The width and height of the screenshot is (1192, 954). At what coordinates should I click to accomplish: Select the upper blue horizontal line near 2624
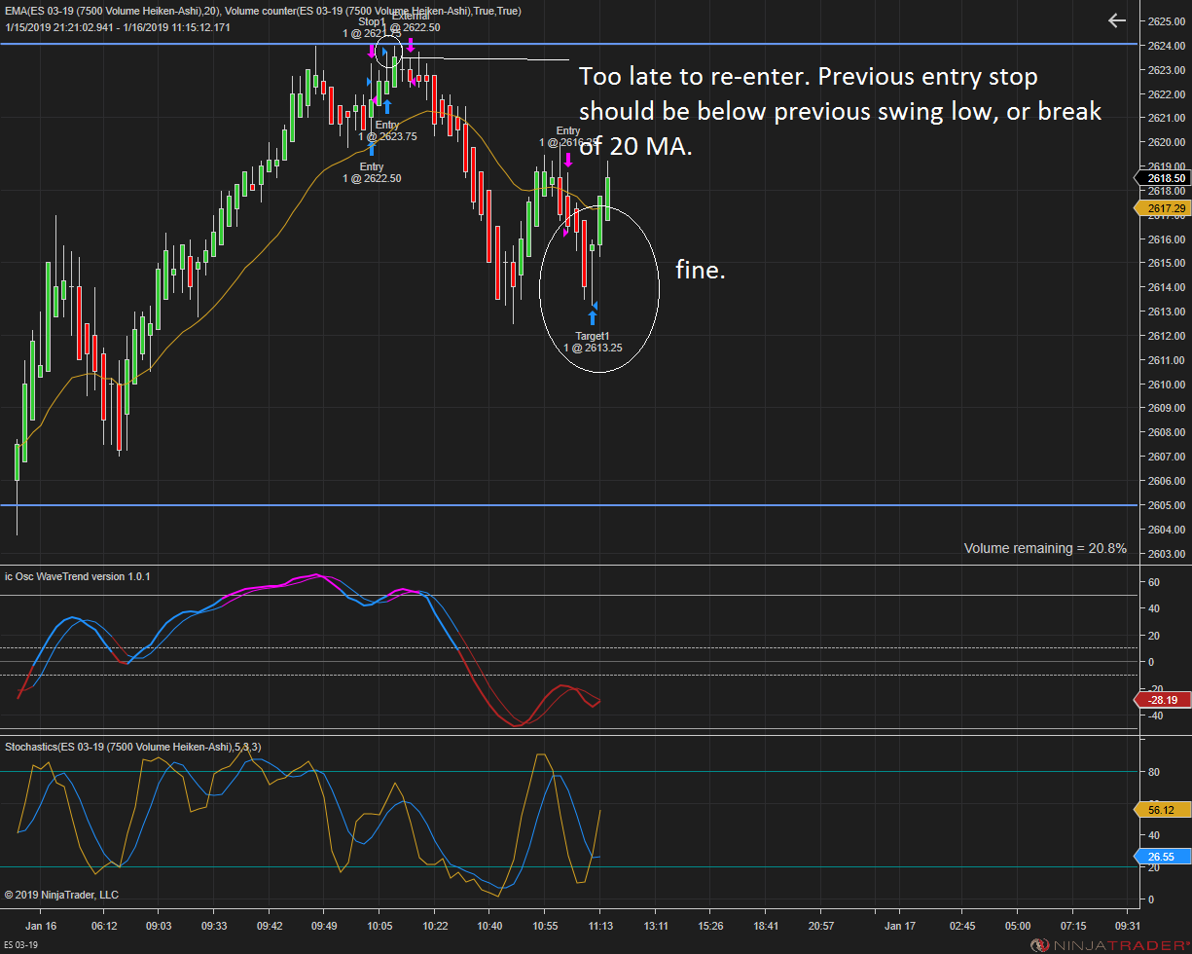tap(568, 45)
